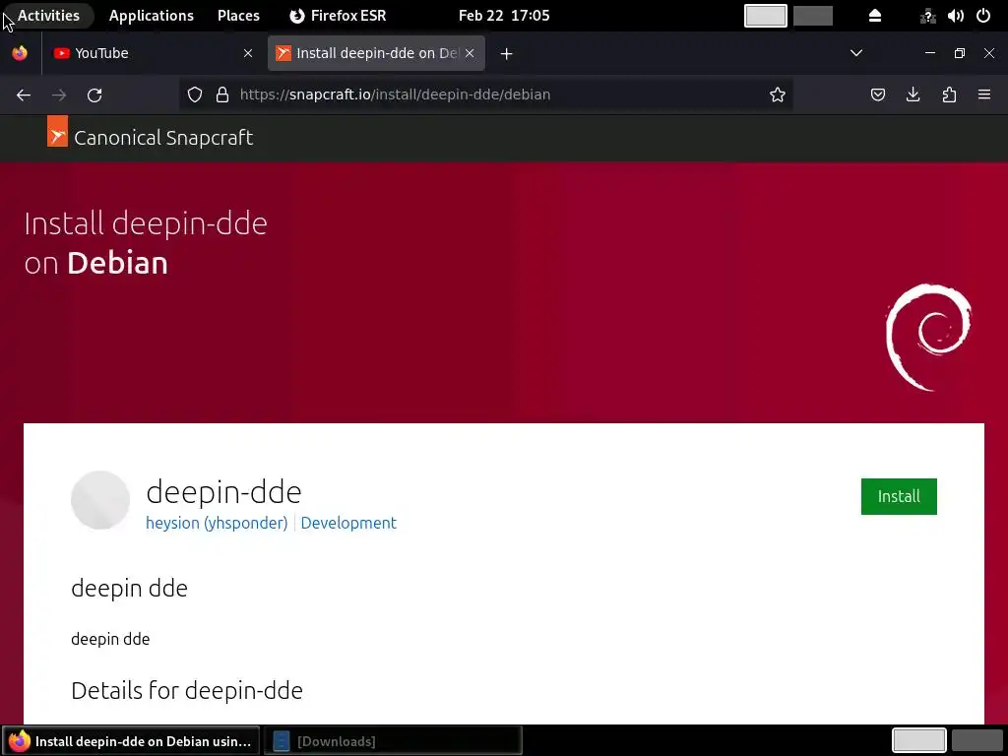Viewport: 1008px width, 756px height.
Task: Click the 'Install deepin-dde on Debian' heading
Action: [x=146, y=243]
